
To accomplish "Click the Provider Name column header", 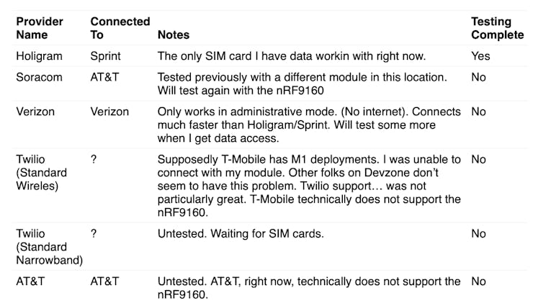I will coord(40,28).
